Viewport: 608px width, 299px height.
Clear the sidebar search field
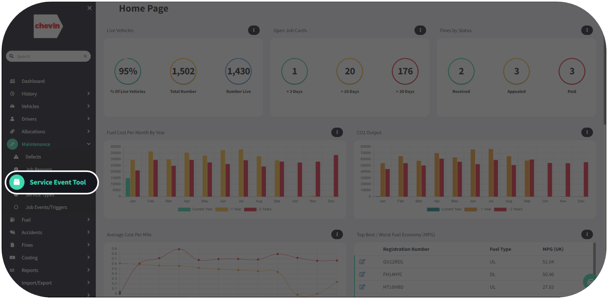pyautogui.click(x=85, y=56)
